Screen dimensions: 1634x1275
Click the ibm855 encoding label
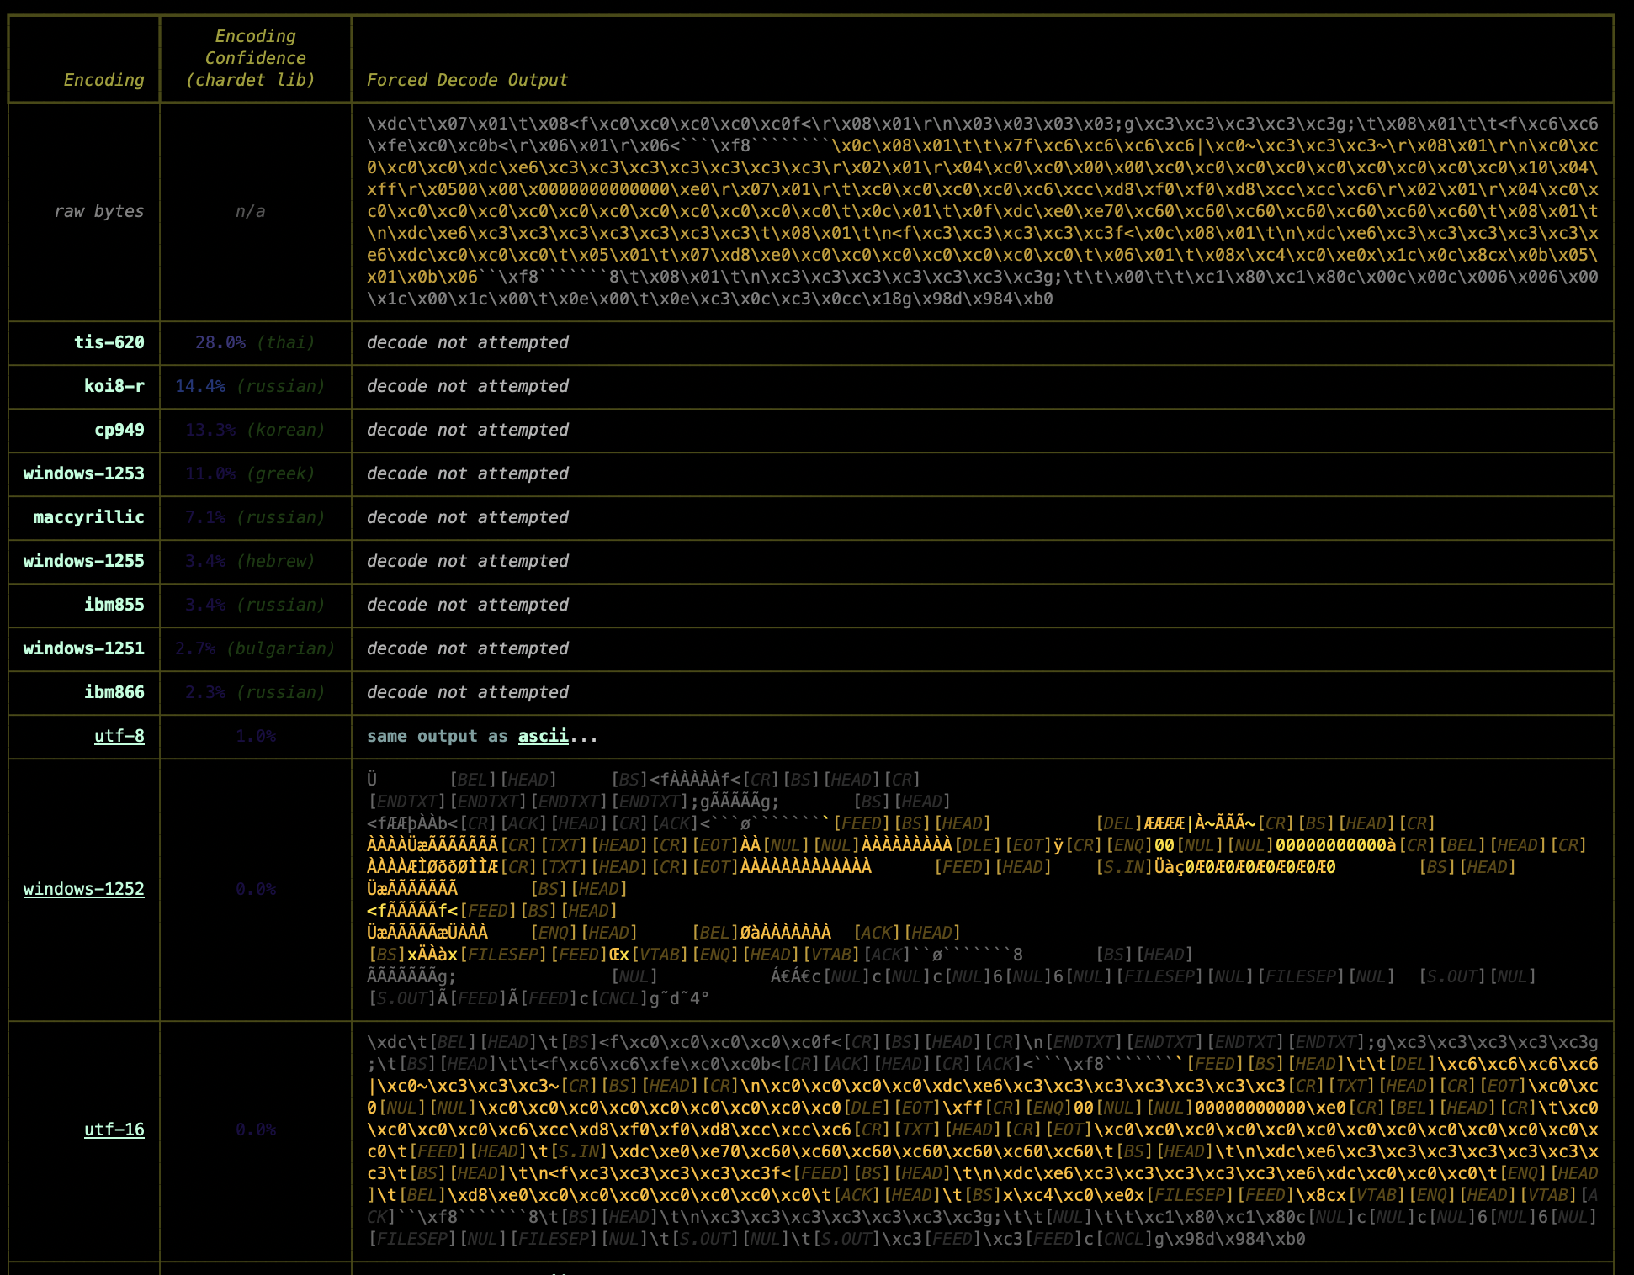coord(114,605)
